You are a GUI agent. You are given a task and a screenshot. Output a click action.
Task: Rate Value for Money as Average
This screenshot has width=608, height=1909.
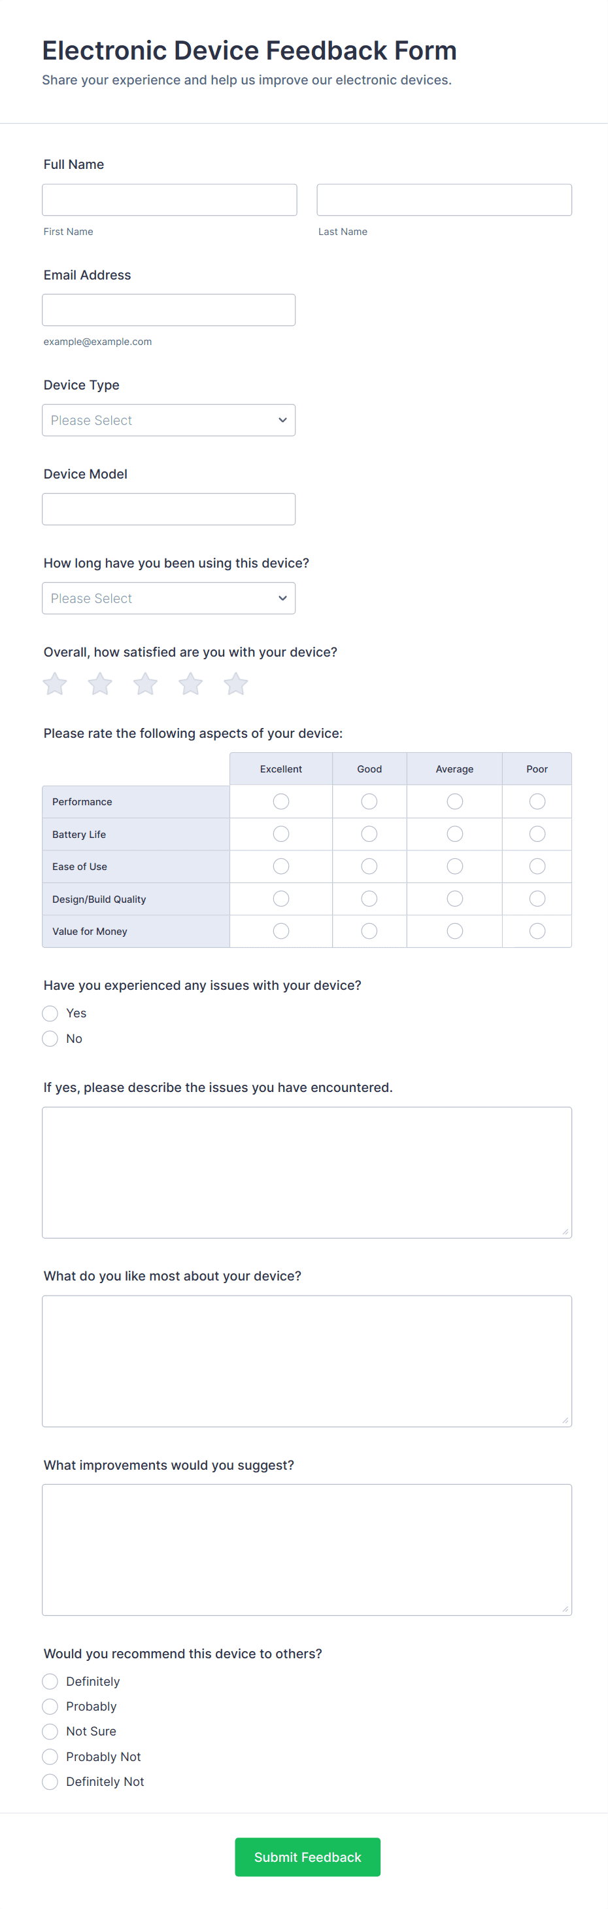coord(454,931)
